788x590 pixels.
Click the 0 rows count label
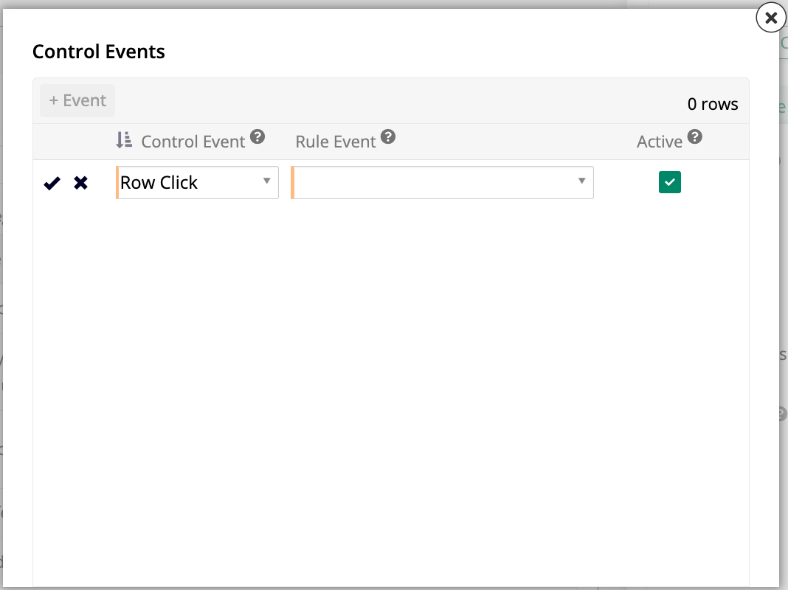[x=713, y=104]
